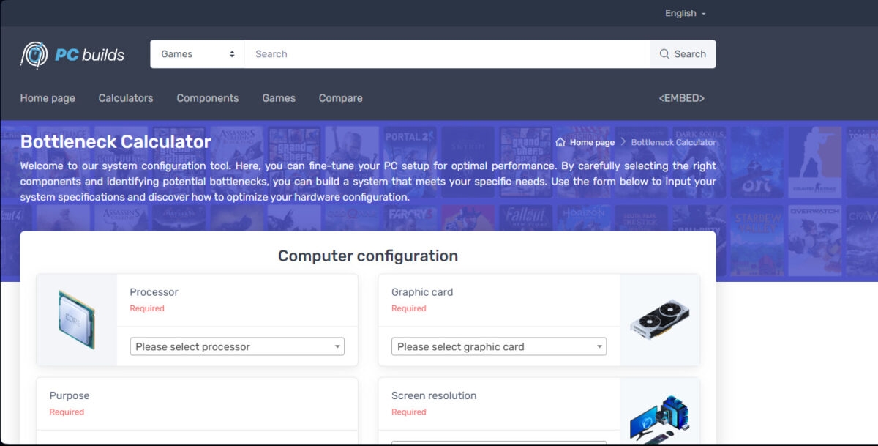Click the home icon in breadcrumb
The image size is (878, 446).
pos(560,142)
